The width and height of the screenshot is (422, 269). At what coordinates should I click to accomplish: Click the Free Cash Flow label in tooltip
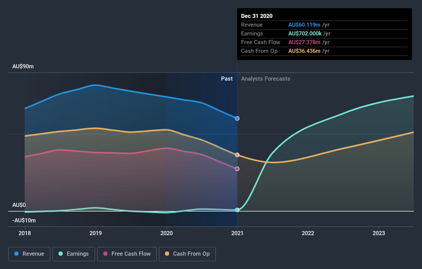coord(261,42)
